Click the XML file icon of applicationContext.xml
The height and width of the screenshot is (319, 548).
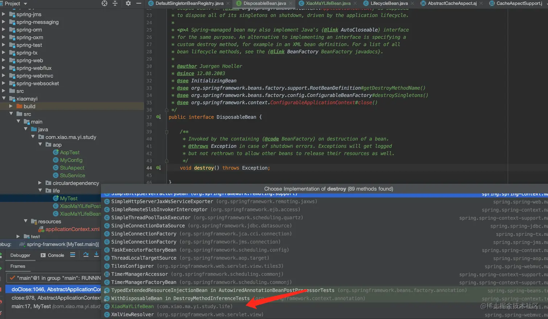41,229
